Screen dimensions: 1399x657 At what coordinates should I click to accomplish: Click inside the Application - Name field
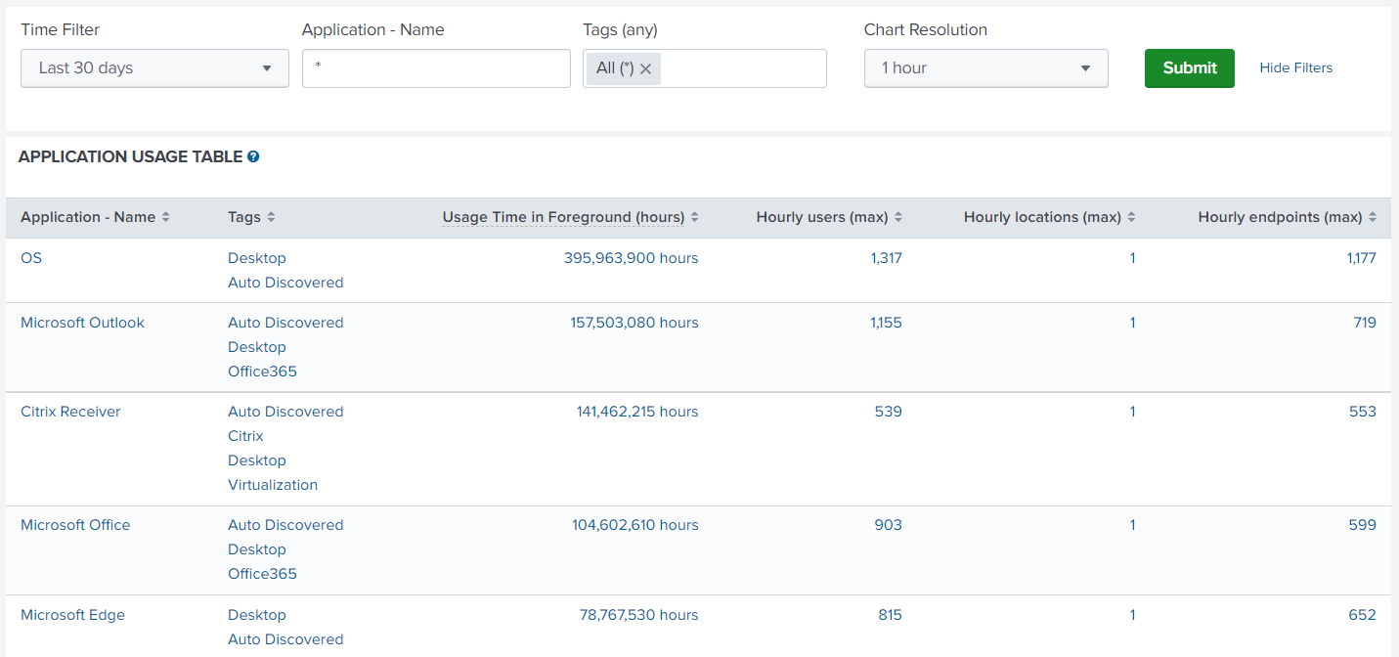(436, 67)
